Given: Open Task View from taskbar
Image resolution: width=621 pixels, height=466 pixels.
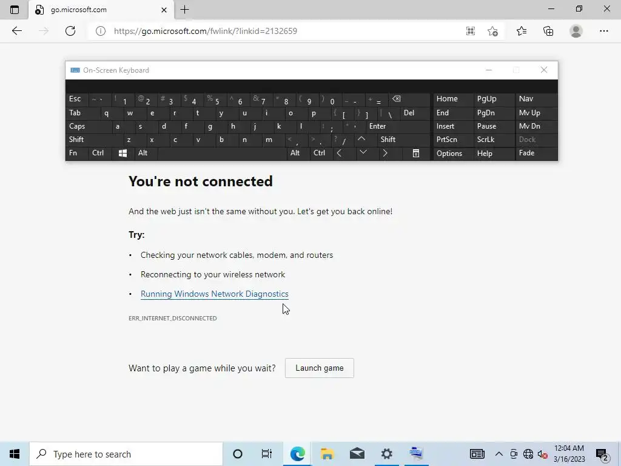Looking at the screenshot, I should point(267,454).
